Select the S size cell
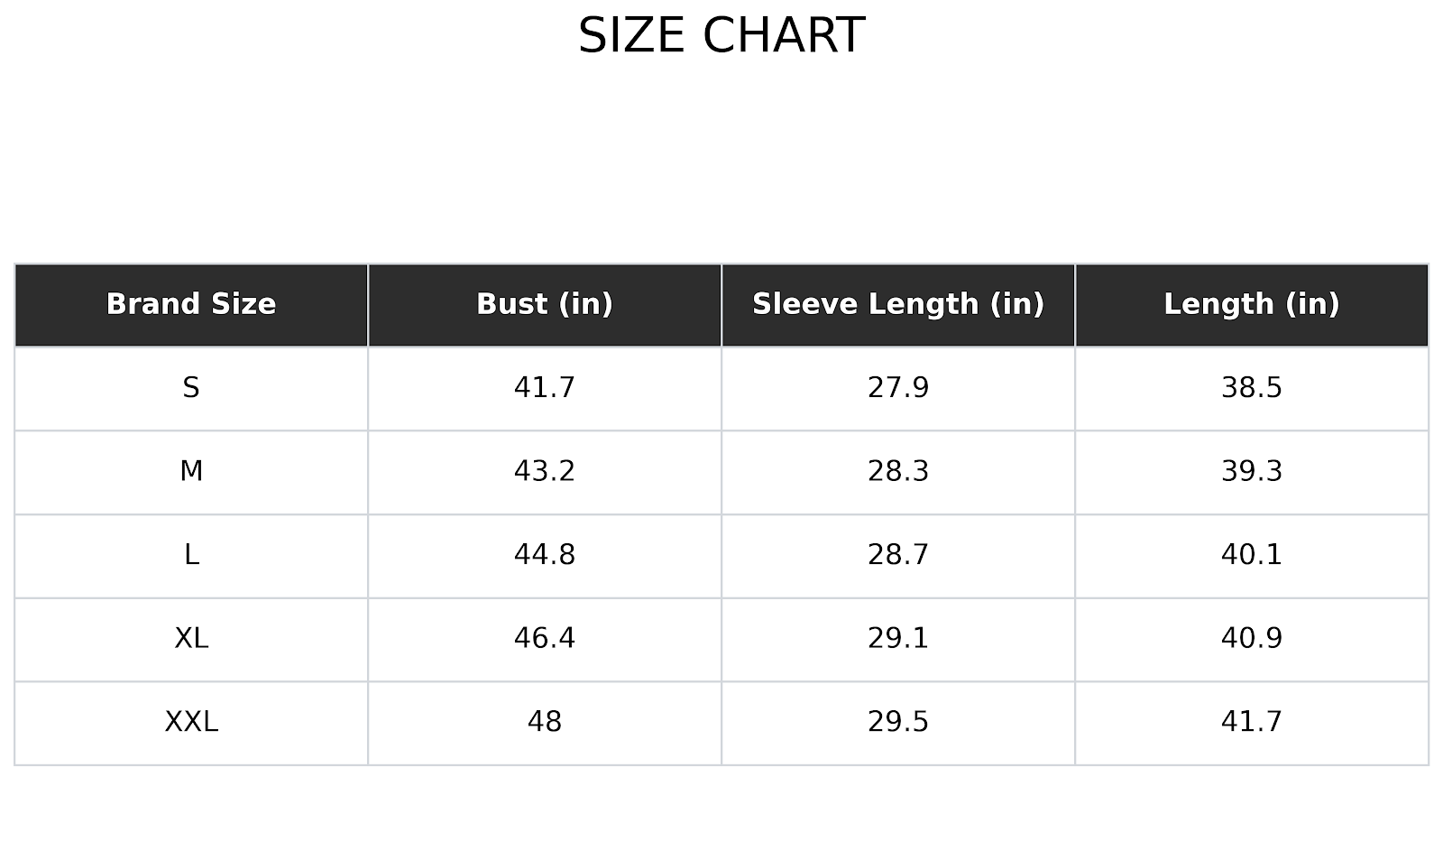1443x860 pixels. pos(191,388)
